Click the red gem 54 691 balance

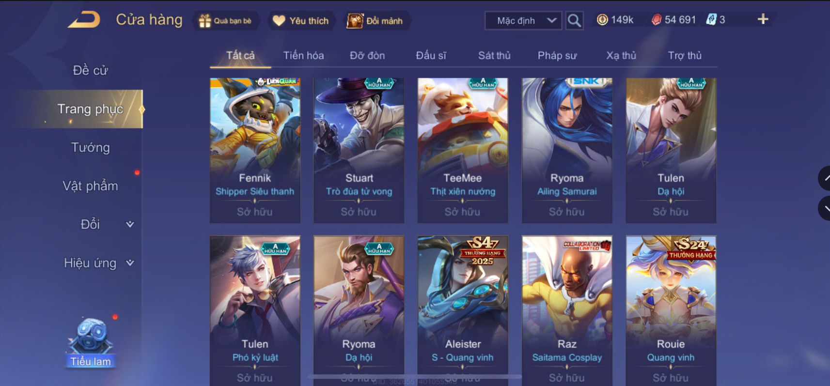(x=673, y=20)
